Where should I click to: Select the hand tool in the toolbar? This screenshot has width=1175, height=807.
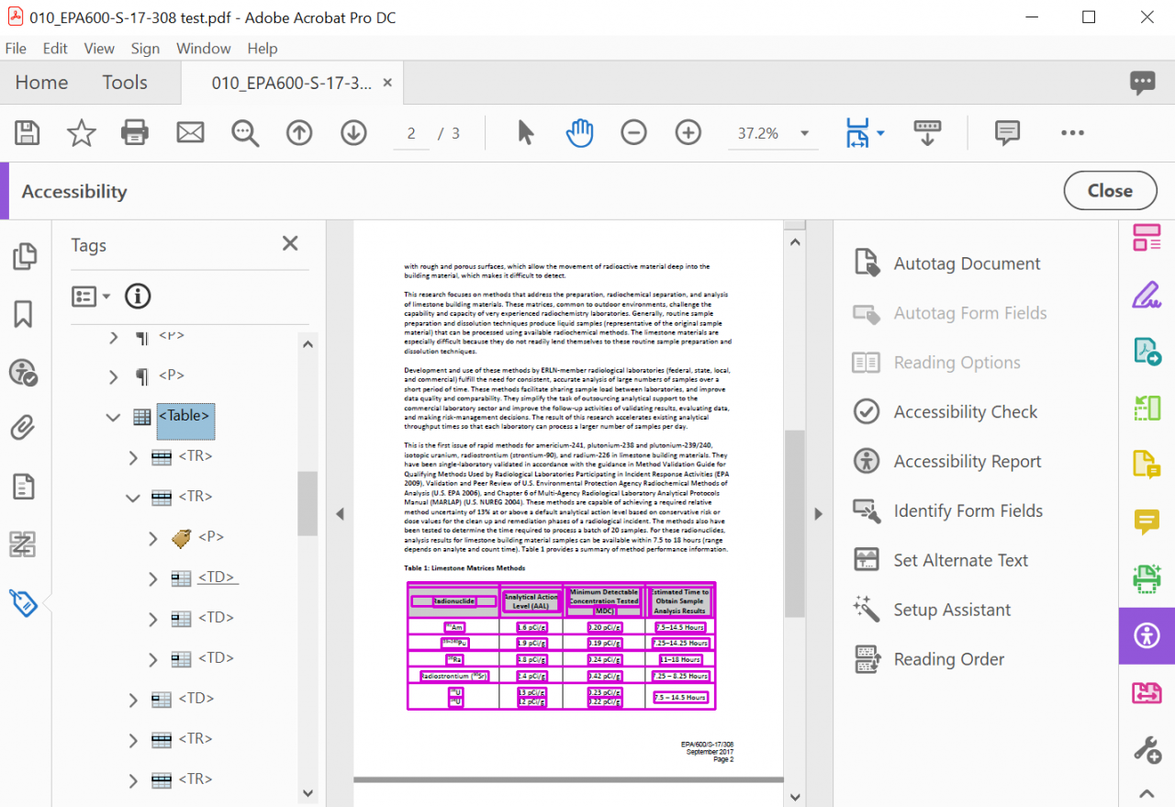pos(579,132)
